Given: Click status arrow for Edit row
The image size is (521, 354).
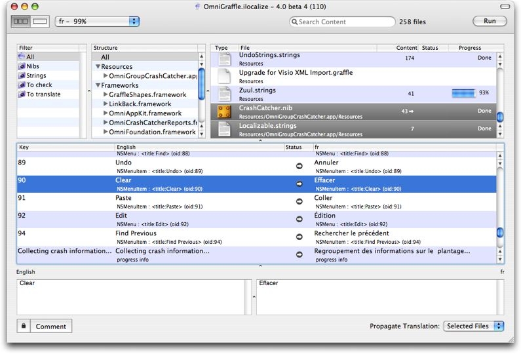Looking at the screenshot, I should pos(299,219).
